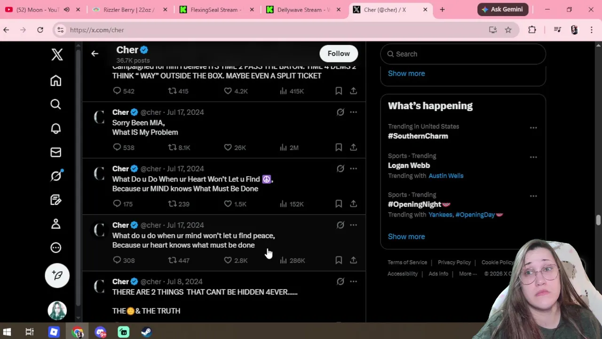Switch to Rizzler Berry tab
Image resolution: width=602 pixels, height=339 pixels.
(x=129, y=9)
